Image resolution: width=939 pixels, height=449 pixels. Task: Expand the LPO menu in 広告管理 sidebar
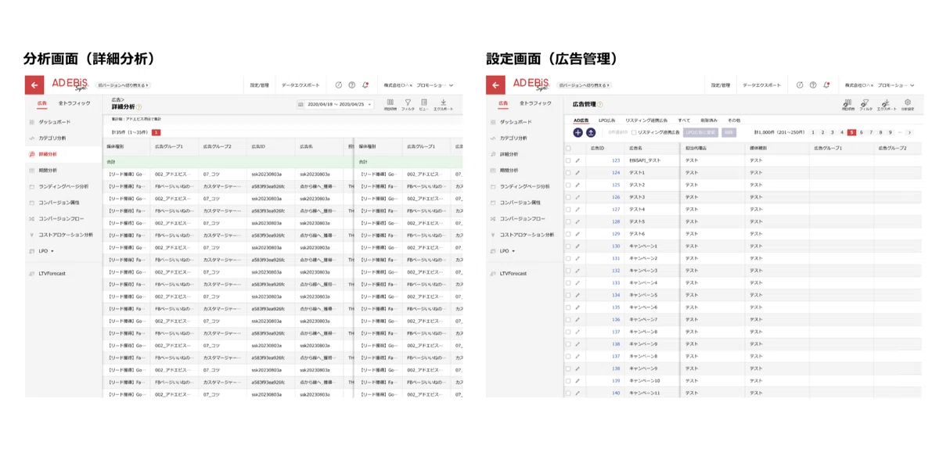(x=508, y=251)
